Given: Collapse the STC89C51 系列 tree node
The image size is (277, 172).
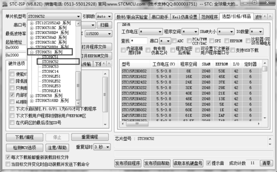Looking at the screenshot, I should coord(31,52).
